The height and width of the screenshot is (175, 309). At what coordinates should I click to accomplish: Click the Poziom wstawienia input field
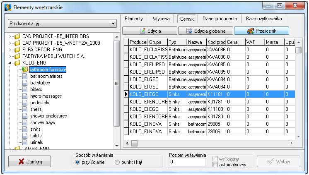tap(187, 162)
